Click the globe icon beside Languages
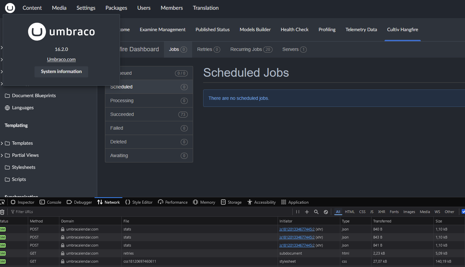 click(7, 108)
